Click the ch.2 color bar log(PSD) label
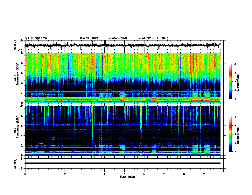Image resolution: width=252 pixels, height=195 pixels. (x=238, y=135)
